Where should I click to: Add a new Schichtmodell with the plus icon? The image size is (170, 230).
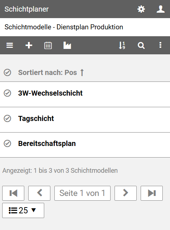pyautogui.click(x=29, y=45)
